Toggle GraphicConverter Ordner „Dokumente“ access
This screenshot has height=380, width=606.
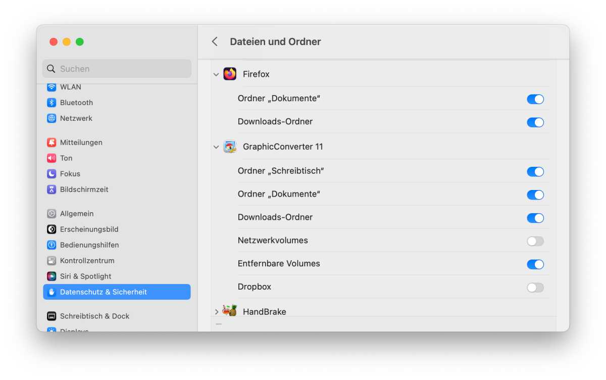click(535, 195)
